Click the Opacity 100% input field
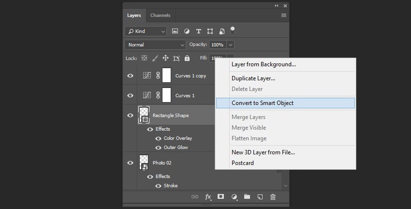The width and height of the screenshot is (411, 209). [x=218, y=45]
